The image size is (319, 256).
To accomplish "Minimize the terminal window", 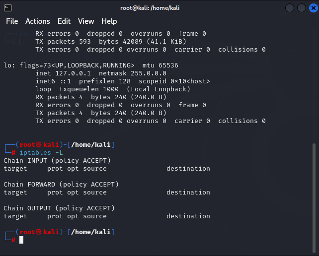I will point(290,8).
